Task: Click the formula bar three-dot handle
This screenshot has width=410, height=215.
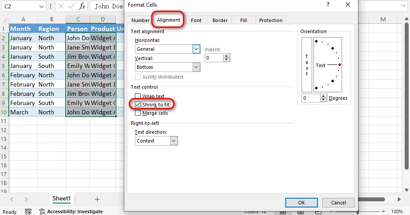Action: click(51, 6)
